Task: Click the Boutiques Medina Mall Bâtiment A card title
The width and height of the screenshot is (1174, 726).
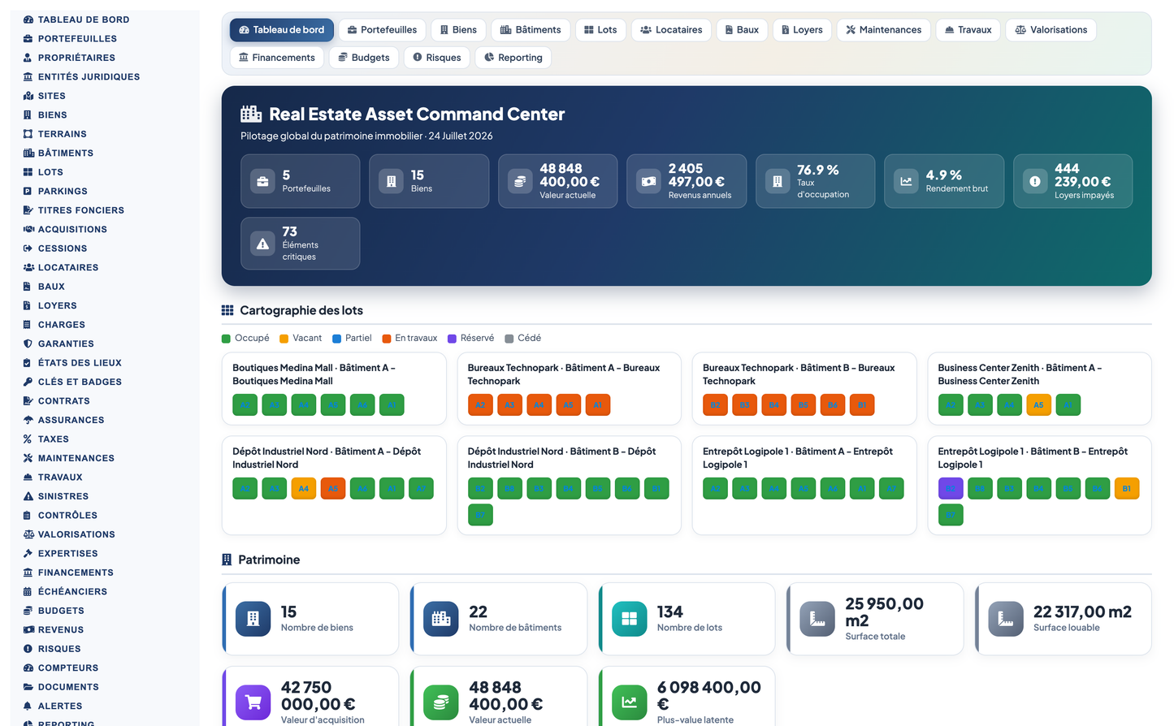Action: click(x=314, y=374)
